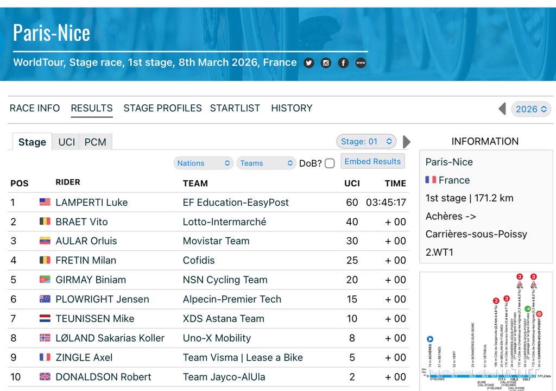Screen dimensions: 556x391
Task: Switch to the UCI tab
Action: pos(67,142)
